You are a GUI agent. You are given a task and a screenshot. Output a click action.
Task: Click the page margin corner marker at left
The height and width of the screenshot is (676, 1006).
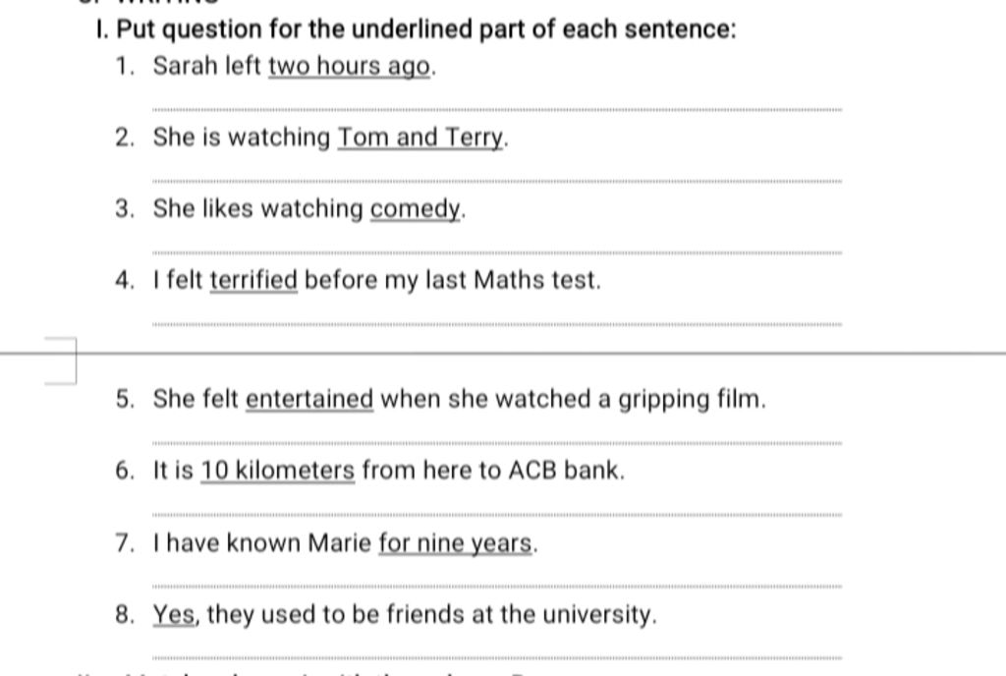pos(61,360)
